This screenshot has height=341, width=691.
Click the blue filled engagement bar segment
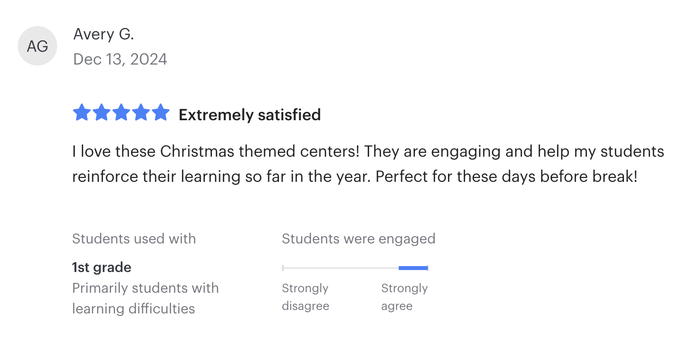click(413, 268)
